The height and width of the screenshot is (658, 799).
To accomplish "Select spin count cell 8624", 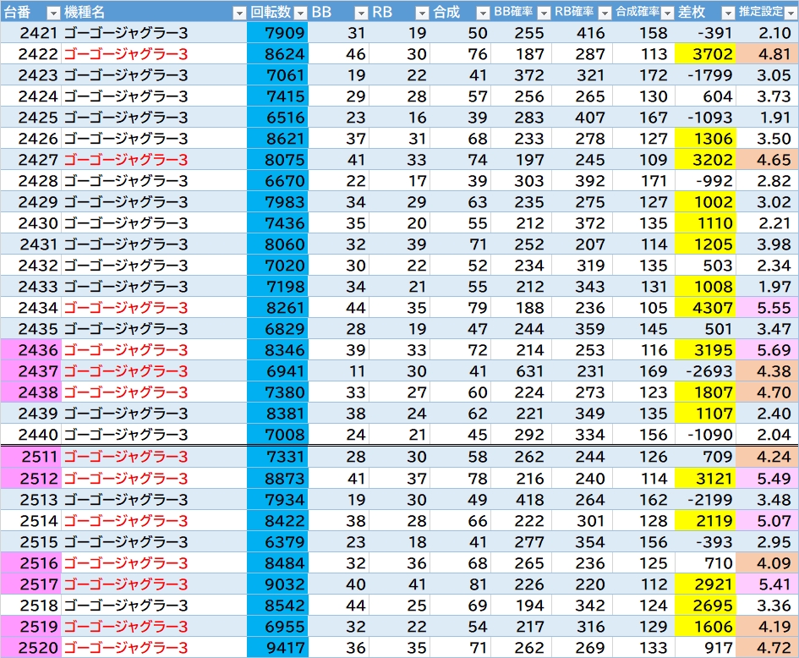I will pyautogui.click(x=277, y=54).
